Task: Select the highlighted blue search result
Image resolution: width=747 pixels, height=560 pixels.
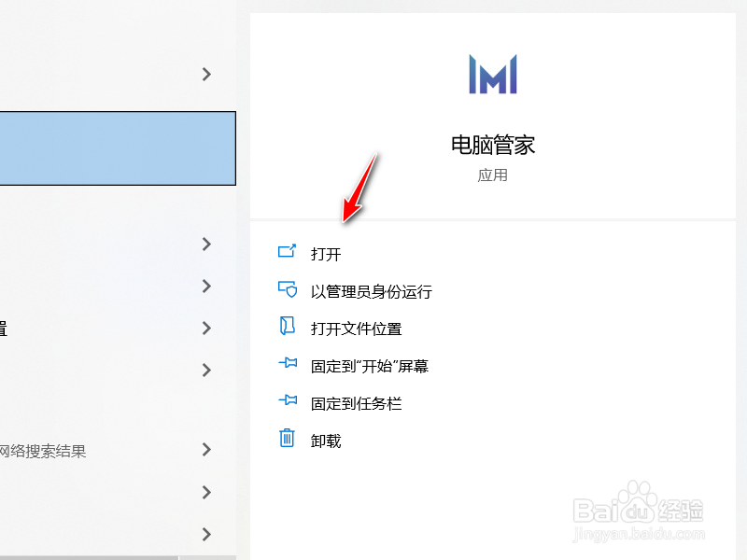Action: pos(118,148)
